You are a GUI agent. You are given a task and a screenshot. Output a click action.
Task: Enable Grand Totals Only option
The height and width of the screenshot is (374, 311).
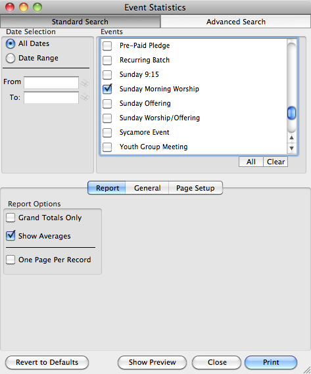click(11, 218)
